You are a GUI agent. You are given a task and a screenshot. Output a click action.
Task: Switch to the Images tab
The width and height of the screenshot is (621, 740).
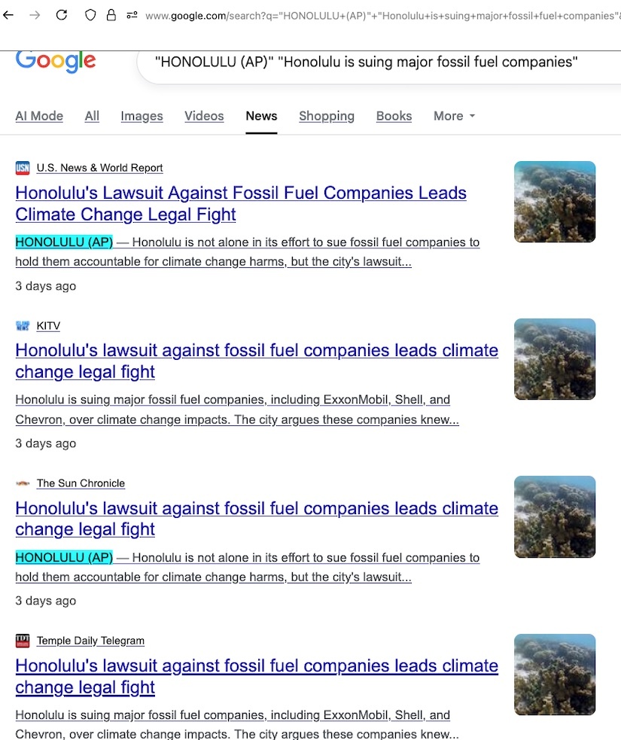coord(142,116)
